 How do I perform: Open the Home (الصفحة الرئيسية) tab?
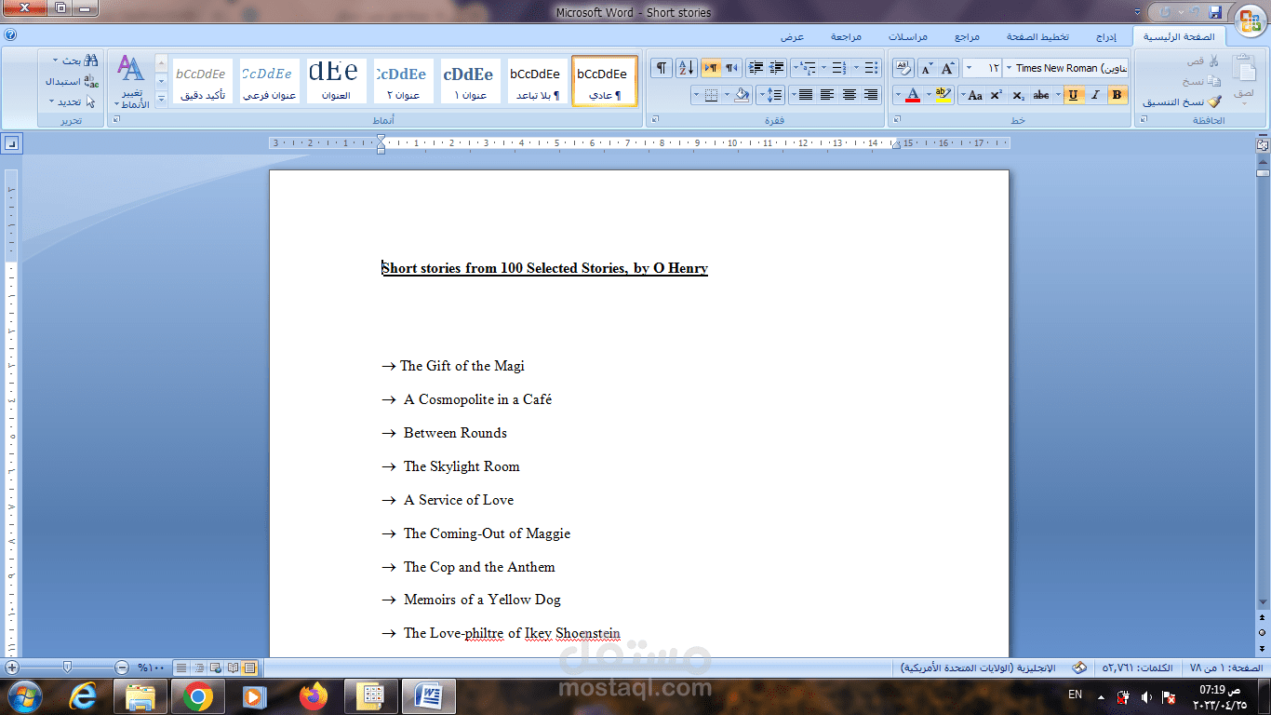pyautogui.click(x=1180, y=36)
